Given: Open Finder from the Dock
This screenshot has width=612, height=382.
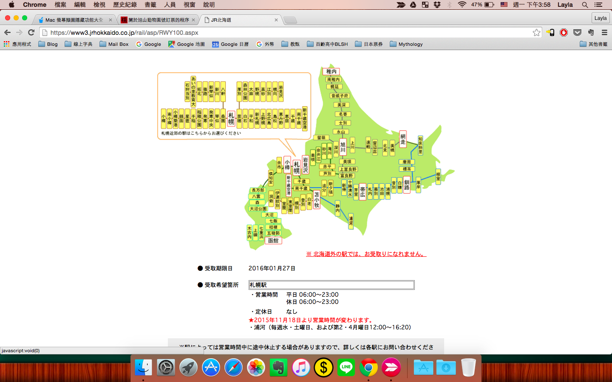Looking at the screenshot, I should coord(143,367).
